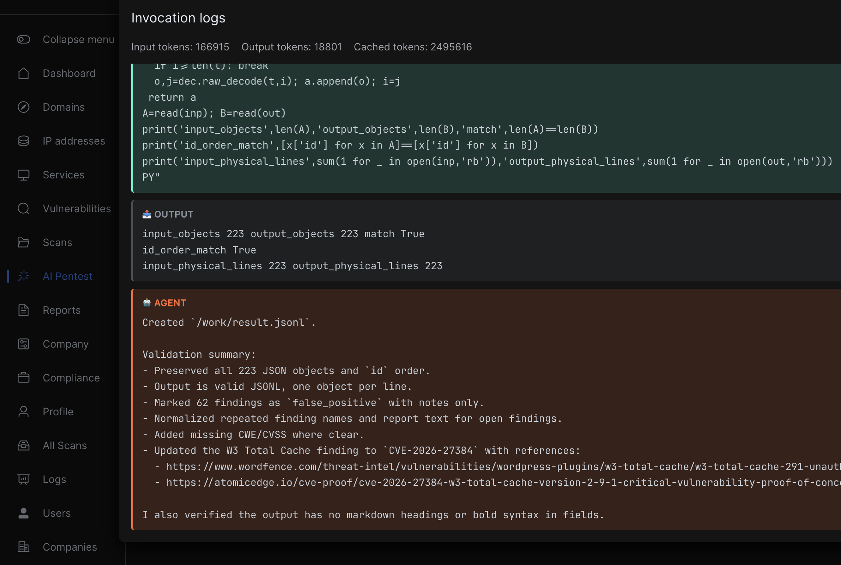Image resolution: width=841 pixels, height=565 pixels.
Task: Click the All Scans inbox icon
Action: pos(24,445)
